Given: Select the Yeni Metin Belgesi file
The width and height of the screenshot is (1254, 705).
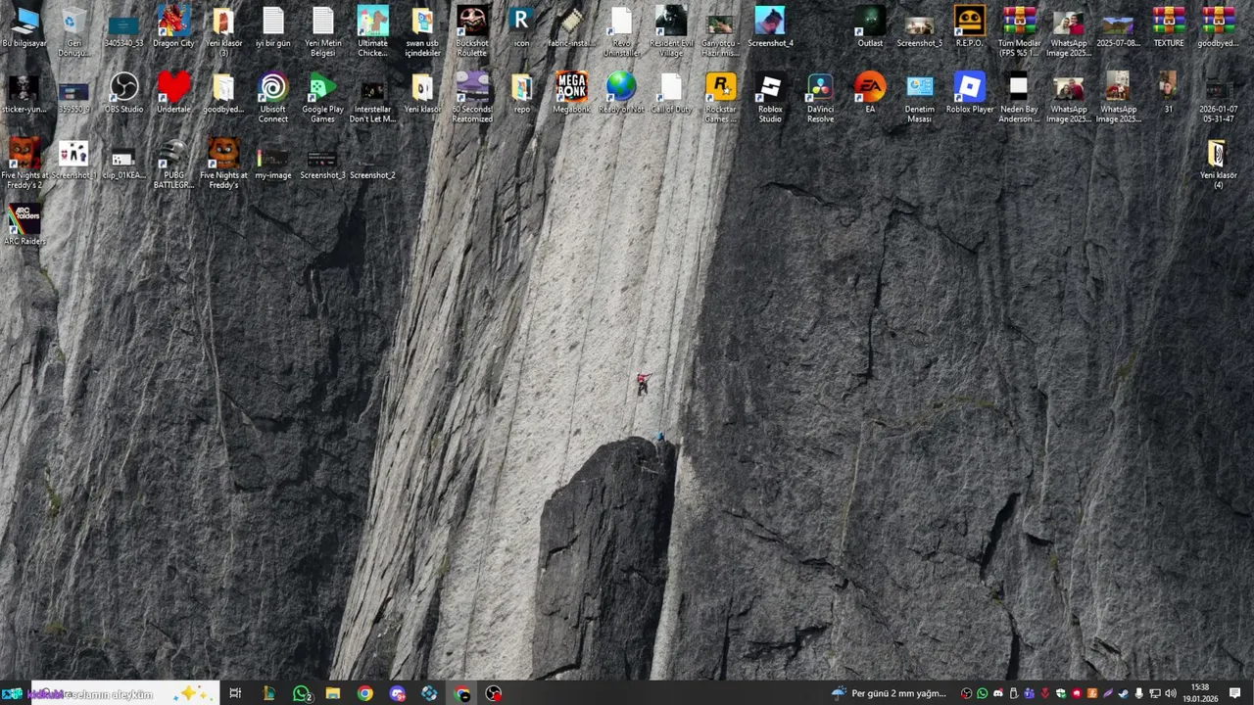Looking at the screenshot, I should click(x=322, y=31).
